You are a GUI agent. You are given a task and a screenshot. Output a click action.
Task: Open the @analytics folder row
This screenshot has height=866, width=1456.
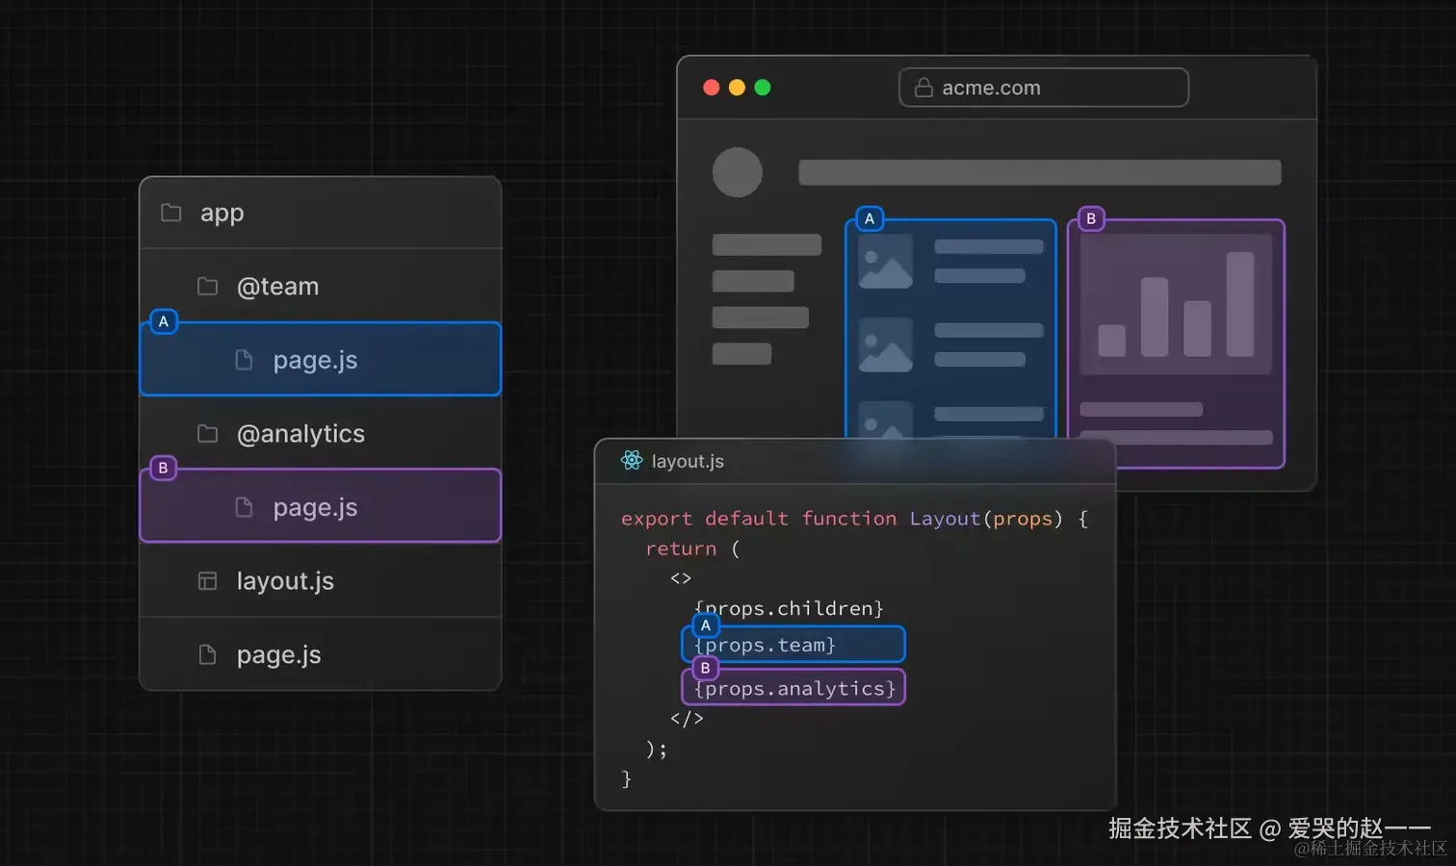pyautogui.click(x=321, y=433)
